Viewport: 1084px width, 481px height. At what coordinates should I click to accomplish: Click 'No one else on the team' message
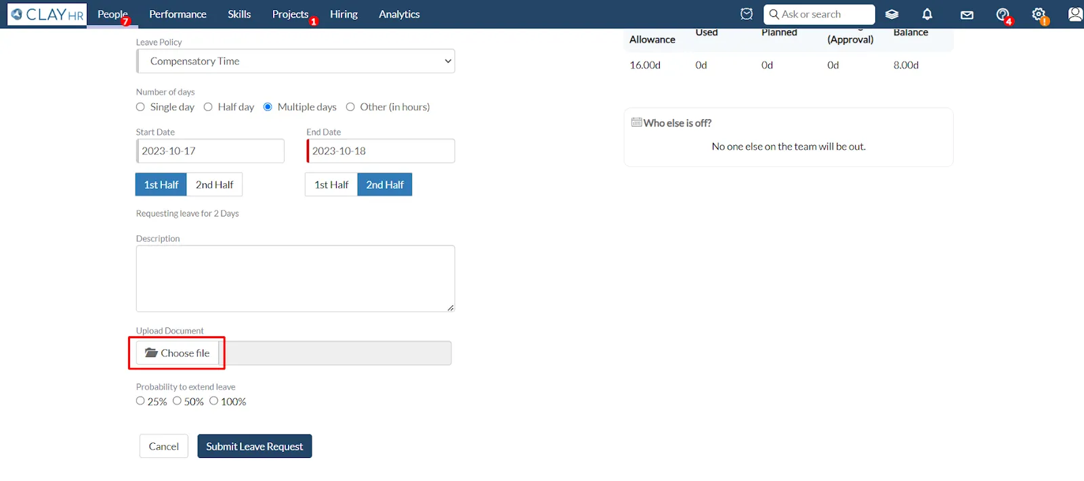point(789,147)
